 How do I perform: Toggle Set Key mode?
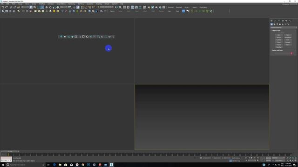[269, 161]
